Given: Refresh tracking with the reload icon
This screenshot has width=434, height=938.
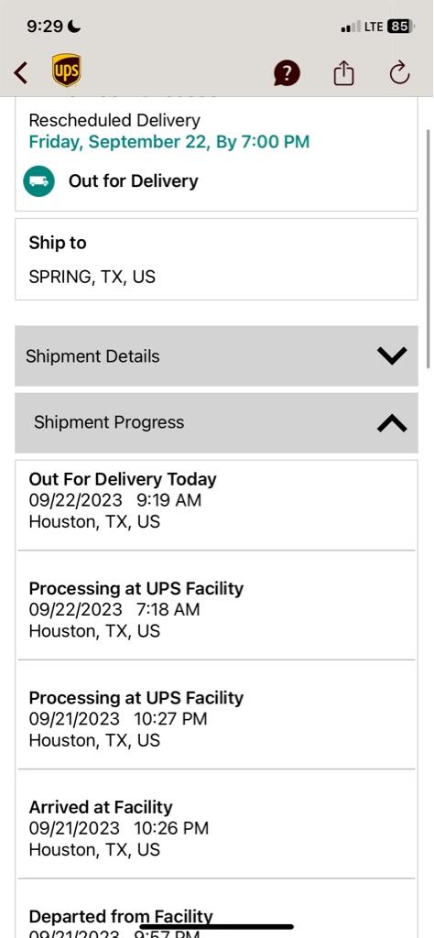Looking at the screenshot, I should tap(399, 73).
